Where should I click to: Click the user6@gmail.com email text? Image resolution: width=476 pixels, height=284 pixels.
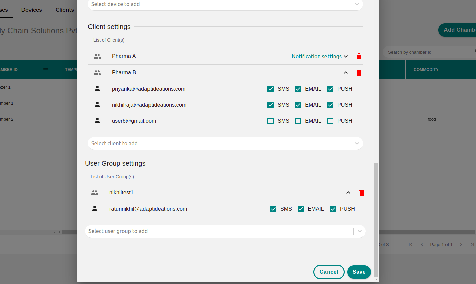coord(134,121)
